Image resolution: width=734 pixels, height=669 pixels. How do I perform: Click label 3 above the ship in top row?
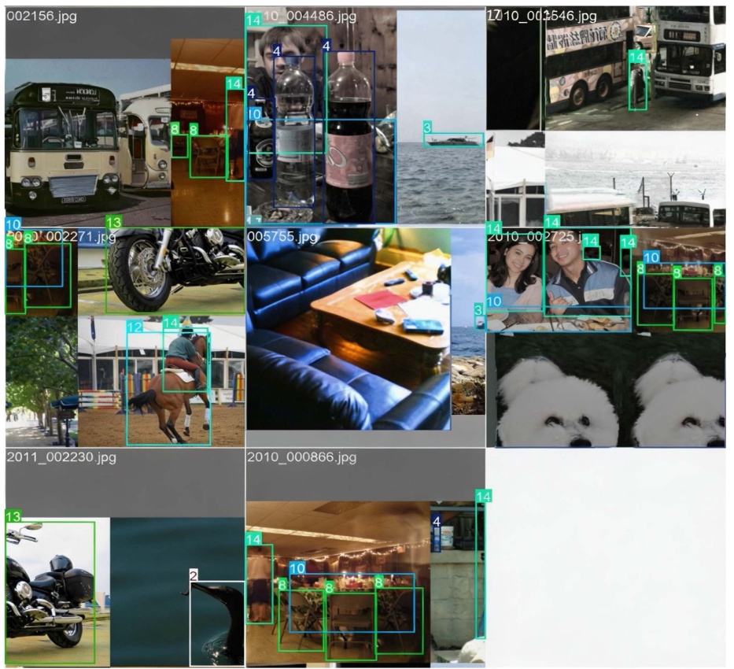point(427,127)
